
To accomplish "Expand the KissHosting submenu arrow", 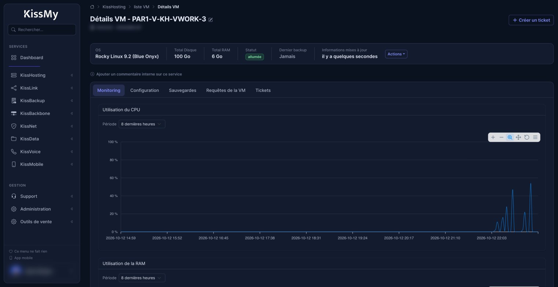I will [72, 75].
